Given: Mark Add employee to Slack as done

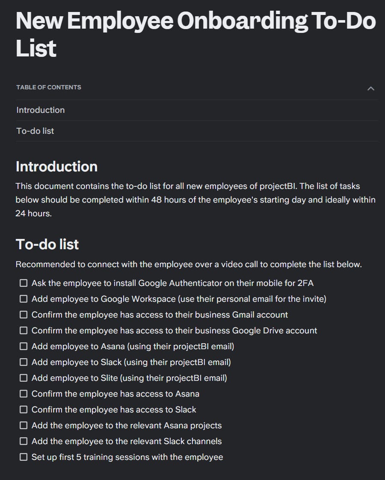Looking at the screenshot, I should tap(24, 362).
